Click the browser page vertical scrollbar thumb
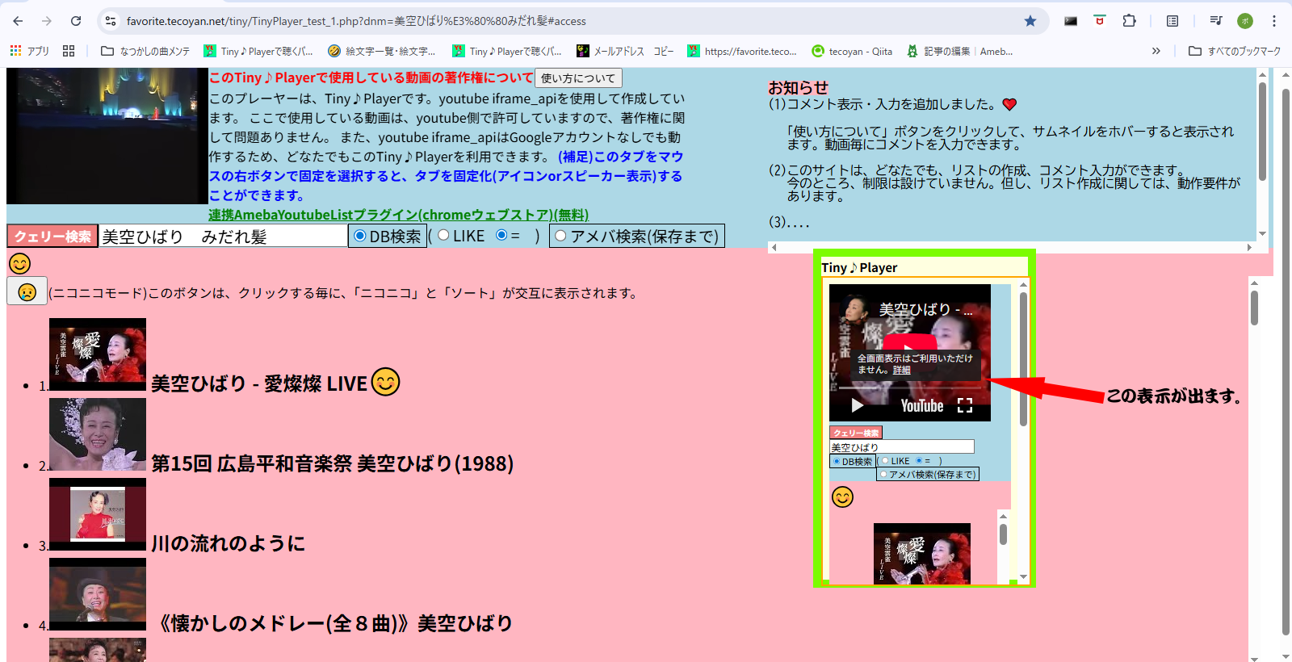 tap(1286, 362)
